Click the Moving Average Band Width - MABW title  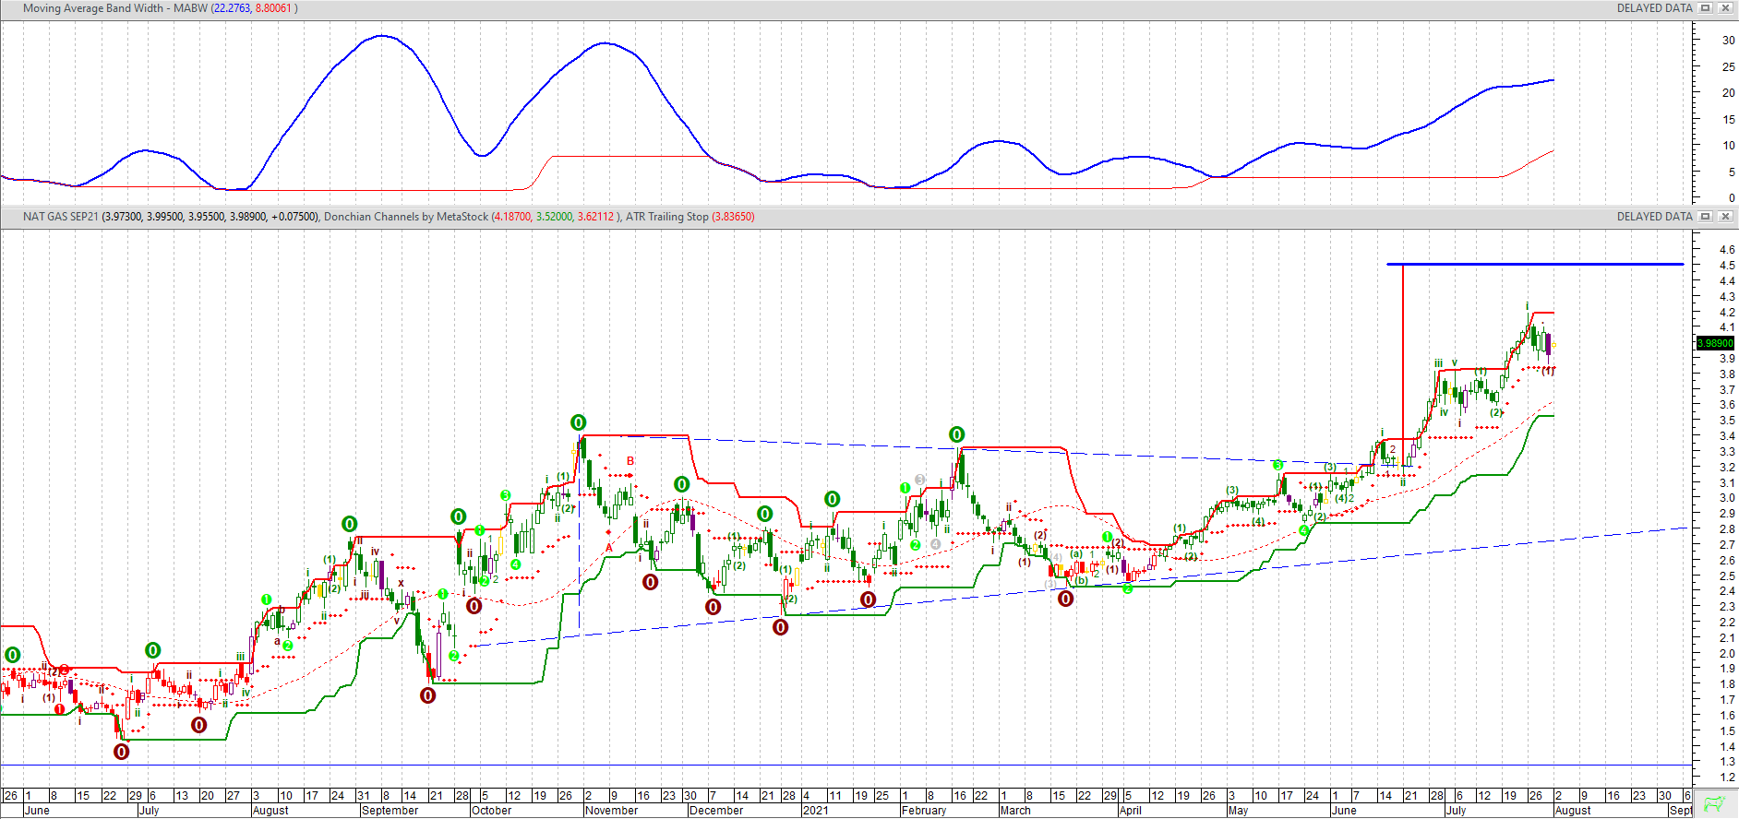[115, 8]
